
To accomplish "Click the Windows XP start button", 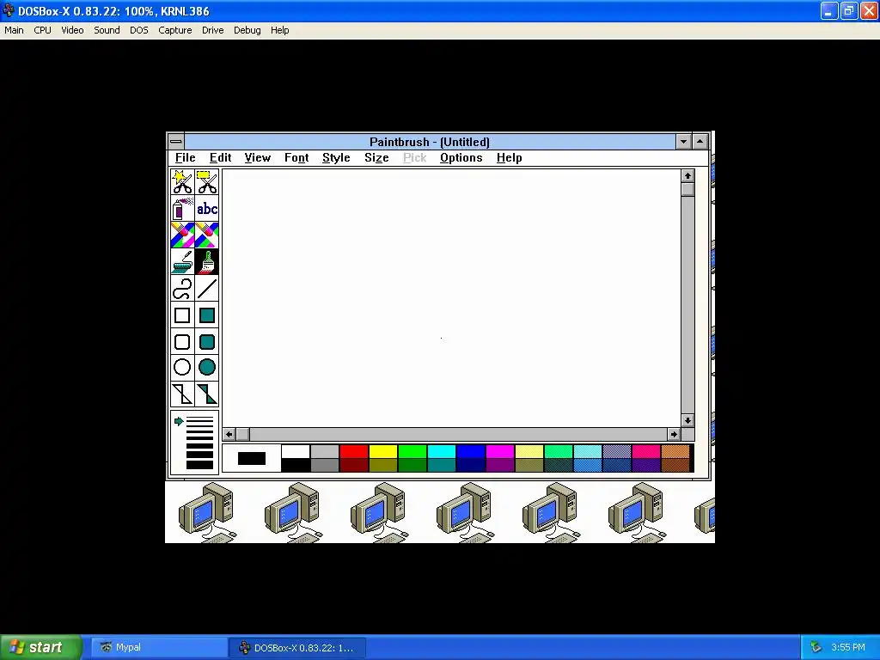I will (40, 647).
